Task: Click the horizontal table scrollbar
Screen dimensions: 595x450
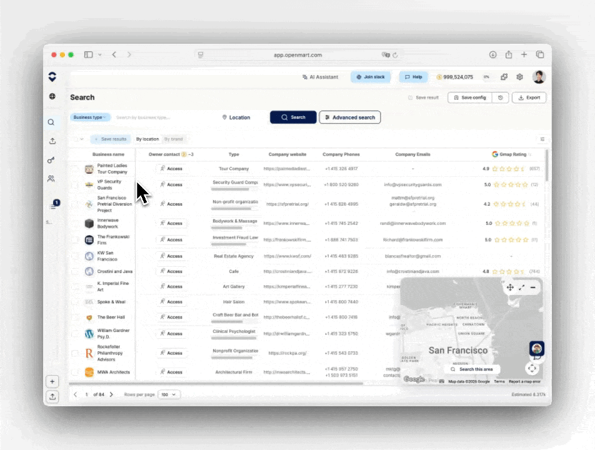Action: 216,384
